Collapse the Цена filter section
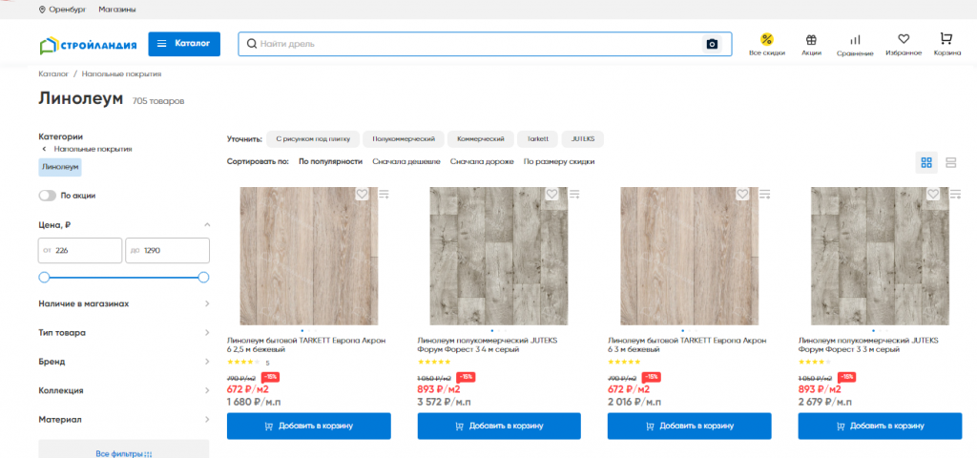 [207, 225]
